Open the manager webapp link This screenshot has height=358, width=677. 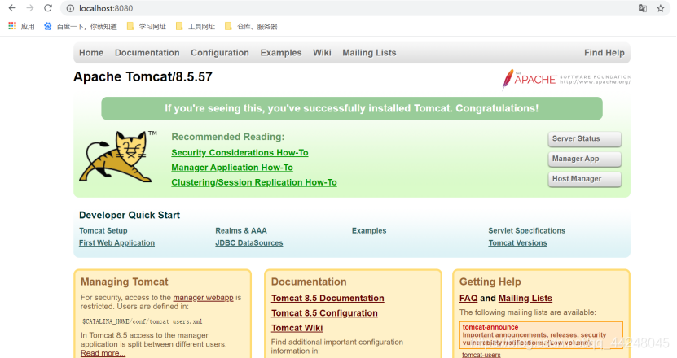point(203,298)
